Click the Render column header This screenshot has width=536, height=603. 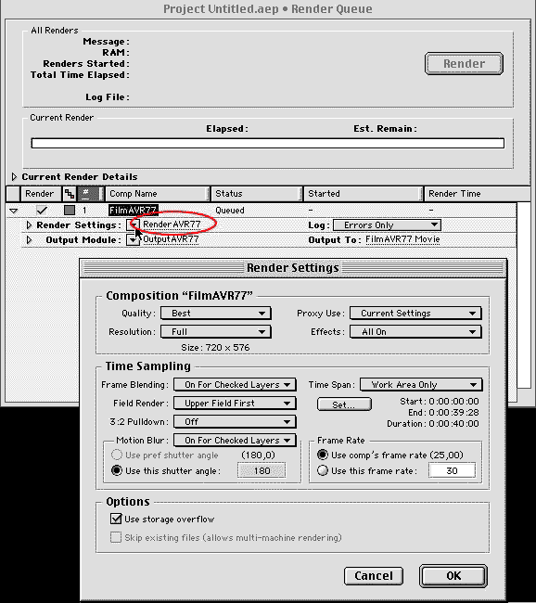tap(40, 194)
